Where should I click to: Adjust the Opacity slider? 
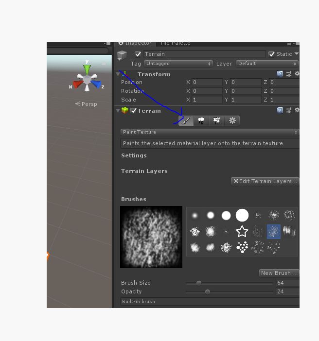tap(230, 292)
